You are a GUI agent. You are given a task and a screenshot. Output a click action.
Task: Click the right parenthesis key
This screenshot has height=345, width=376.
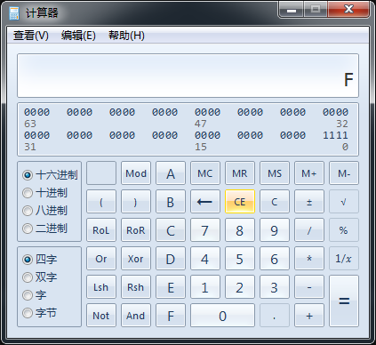pos(136,202)
